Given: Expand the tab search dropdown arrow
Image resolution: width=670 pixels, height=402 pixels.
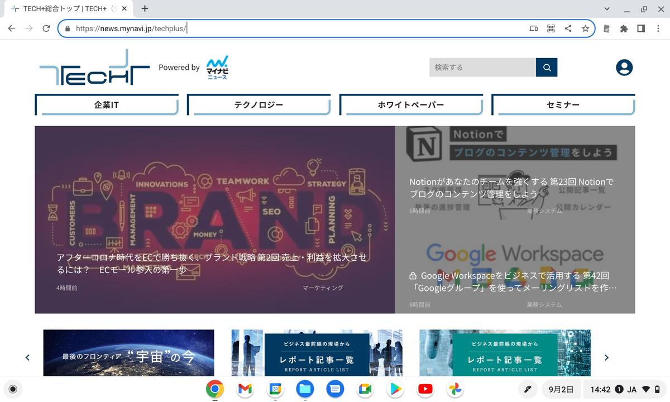Looking at the screenshot, I should [607, 9].
